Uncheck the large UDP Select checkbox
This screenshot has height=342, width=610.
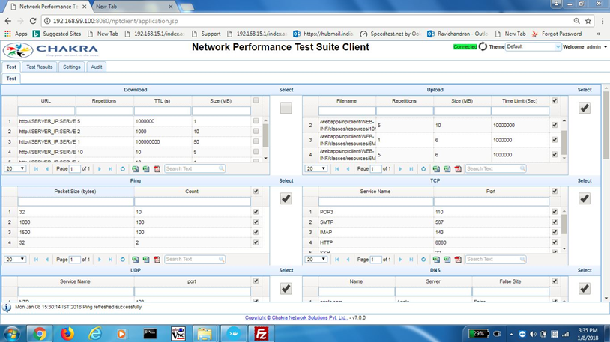tap(286, 288)
